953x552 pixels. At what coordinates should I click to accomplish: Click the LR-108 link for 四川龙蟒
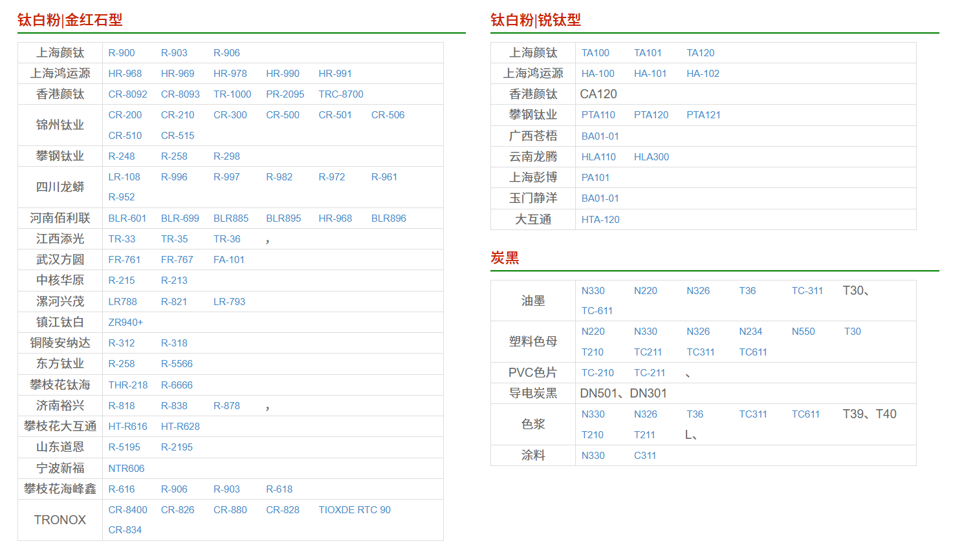coord(124,177)
